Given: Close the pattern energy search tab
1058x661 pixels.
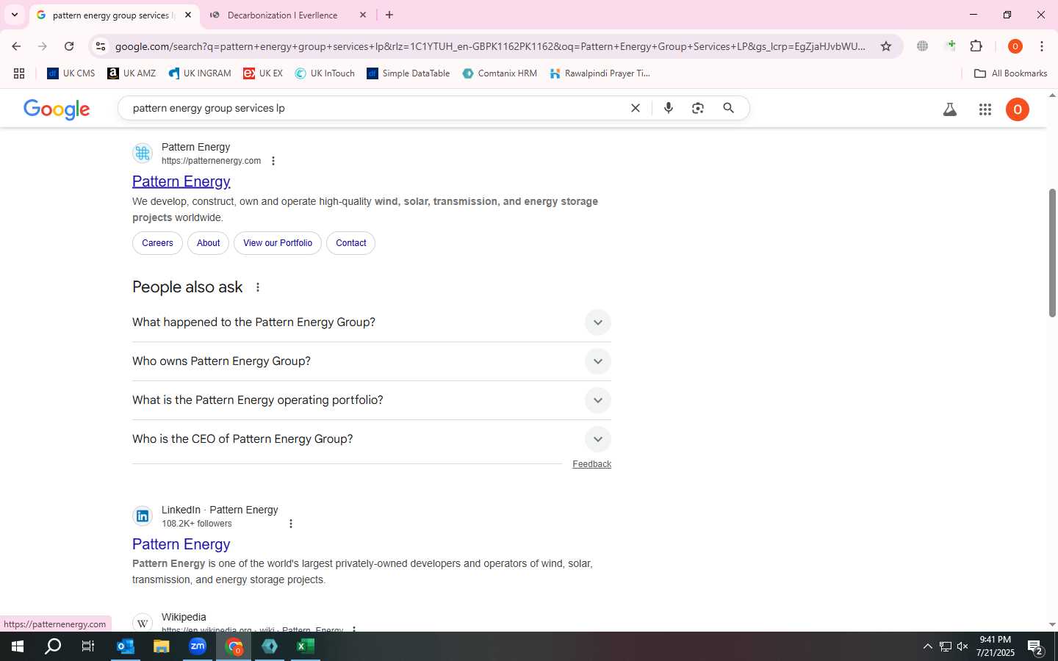Looking at the screenshot, I should click(188, 15).
